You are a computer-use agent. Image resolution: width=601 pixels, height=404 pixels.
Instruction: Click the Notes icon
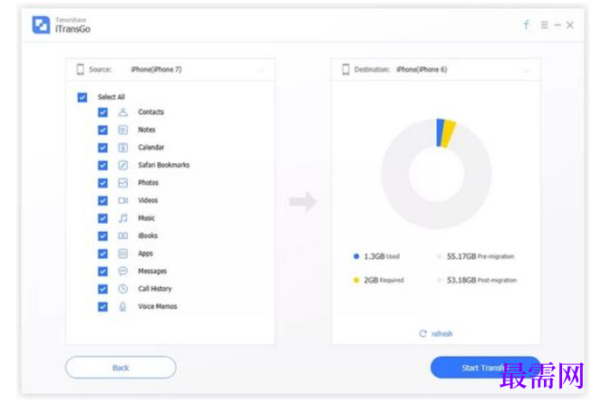122,130
